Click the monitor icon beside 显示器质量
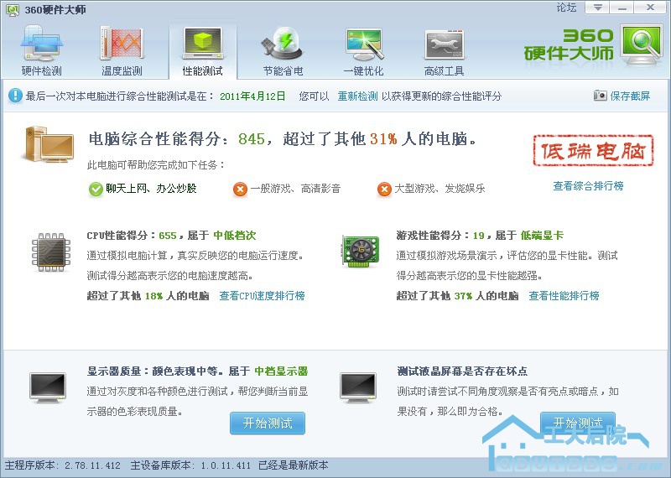 pyautogui.click(x=48, y=387)
